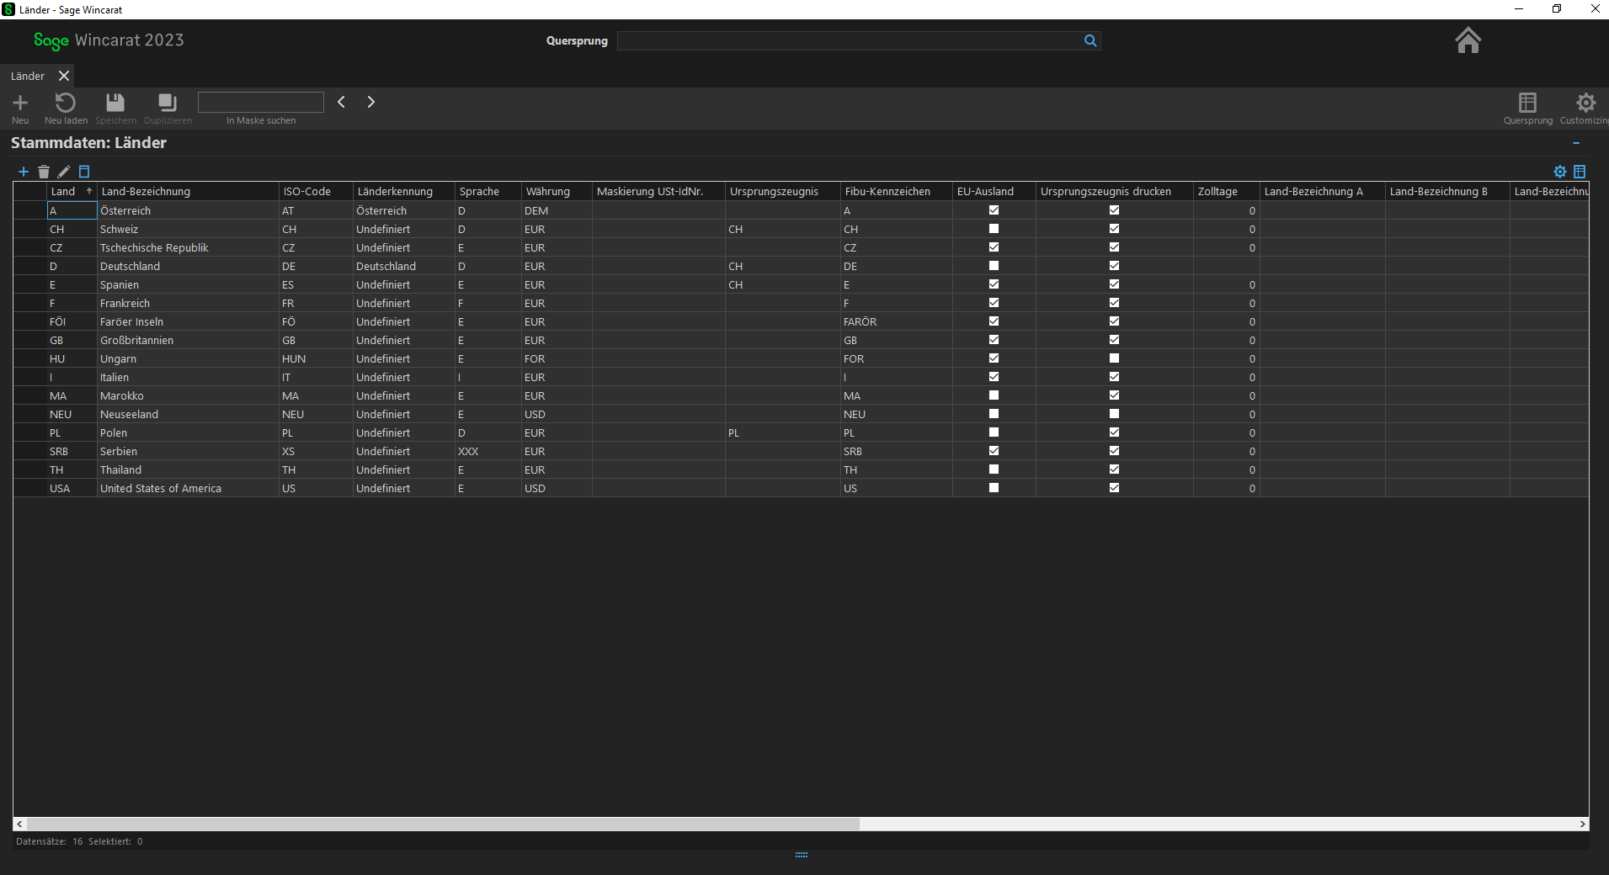
Task: Click the Duplizieren icon
Action: [x=168, y=103]
